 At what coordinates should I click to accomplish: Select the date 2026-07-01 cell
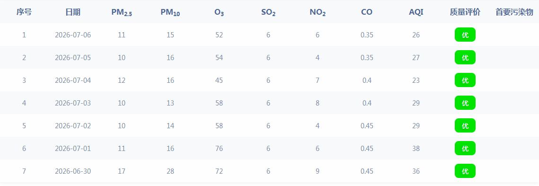coord(73,148)
